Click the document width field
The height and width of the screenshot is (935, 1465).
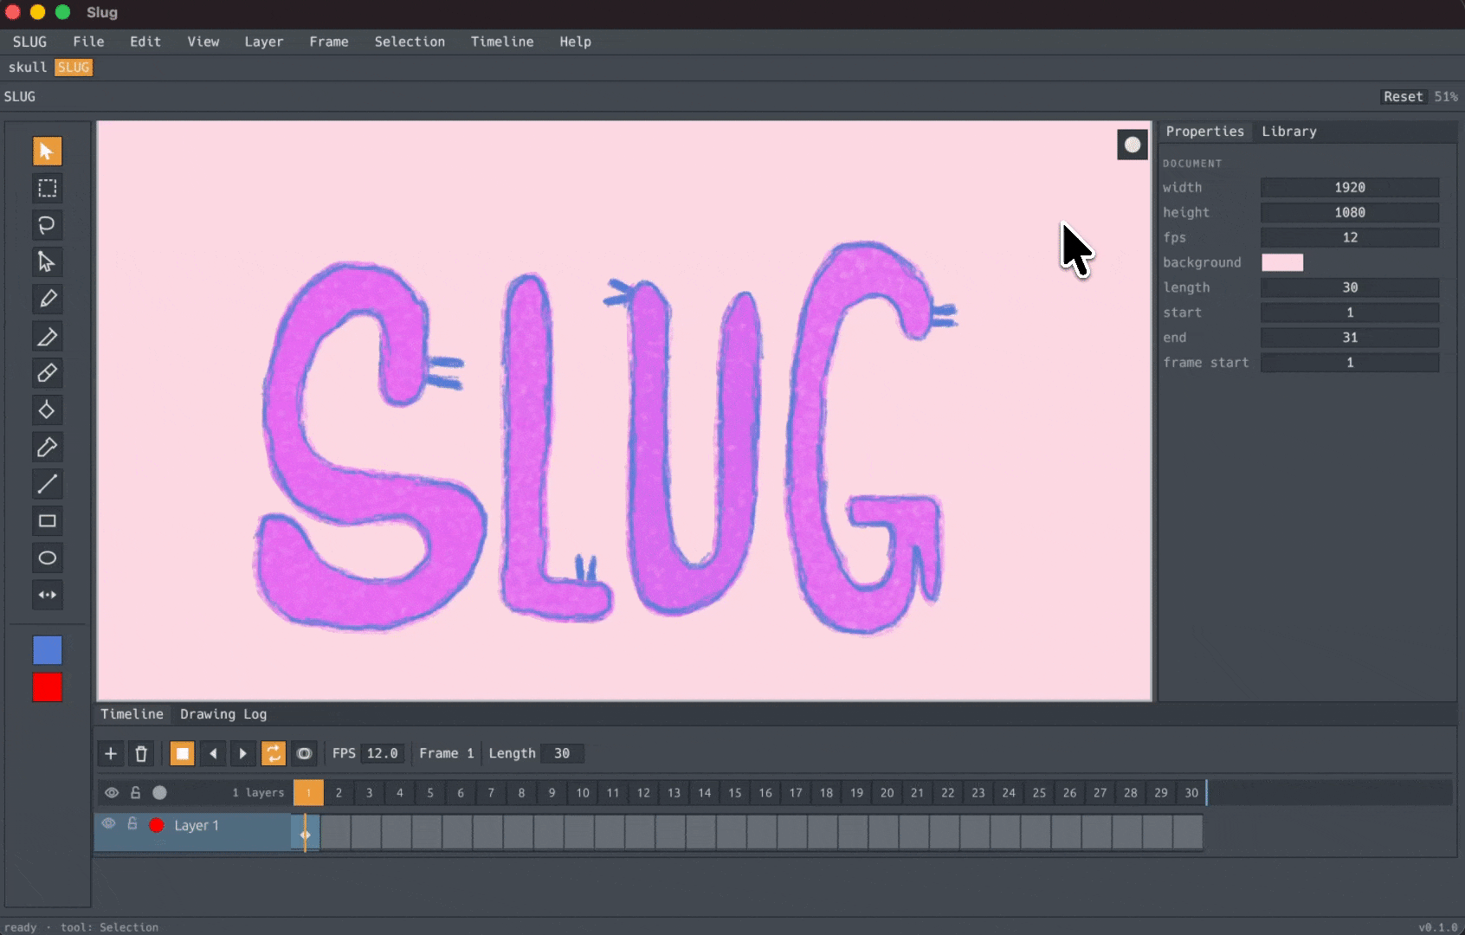(x=1350, y=187)
